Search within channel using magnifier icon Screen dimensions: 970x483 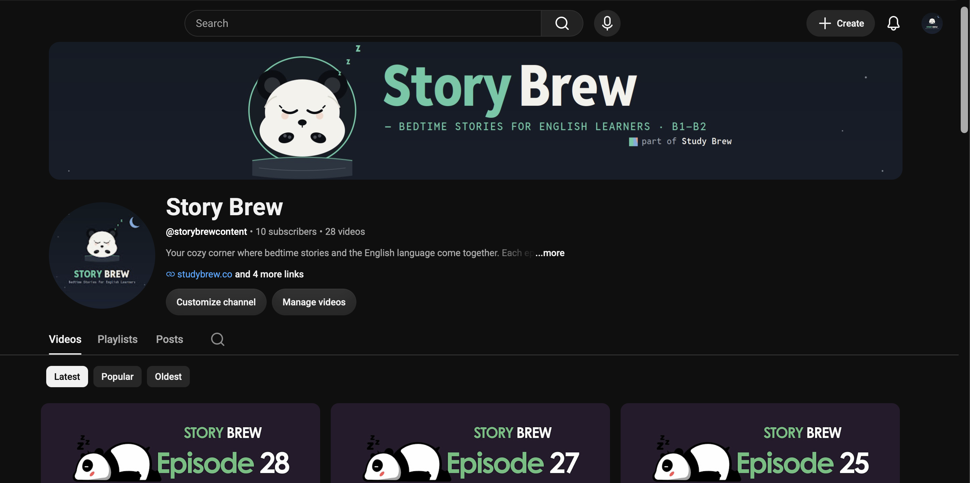(218, 339)
